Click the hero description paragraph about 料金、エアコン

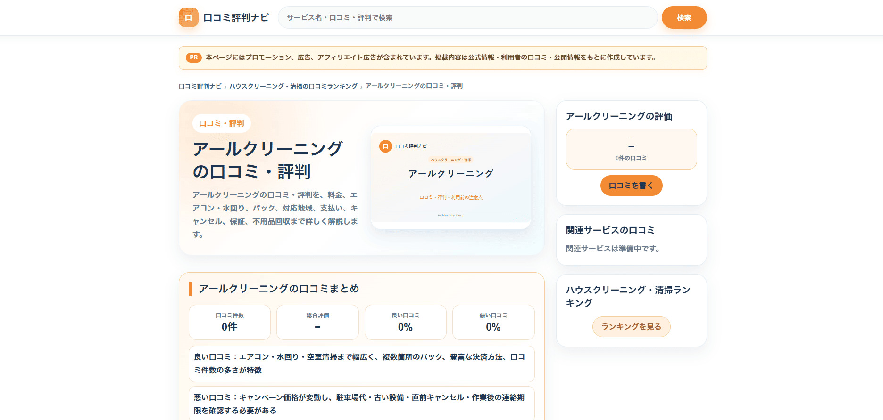coord(275,215)
